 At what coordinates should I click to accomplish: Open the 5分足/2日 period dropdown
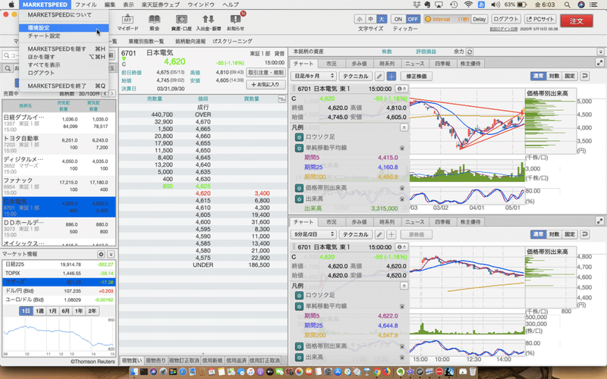313,234
